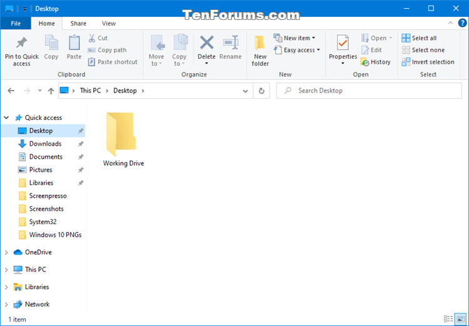This screenshot has height=326, width=469.
Task: Select Desktop in Quick access
Action: [x=43, y=131]
